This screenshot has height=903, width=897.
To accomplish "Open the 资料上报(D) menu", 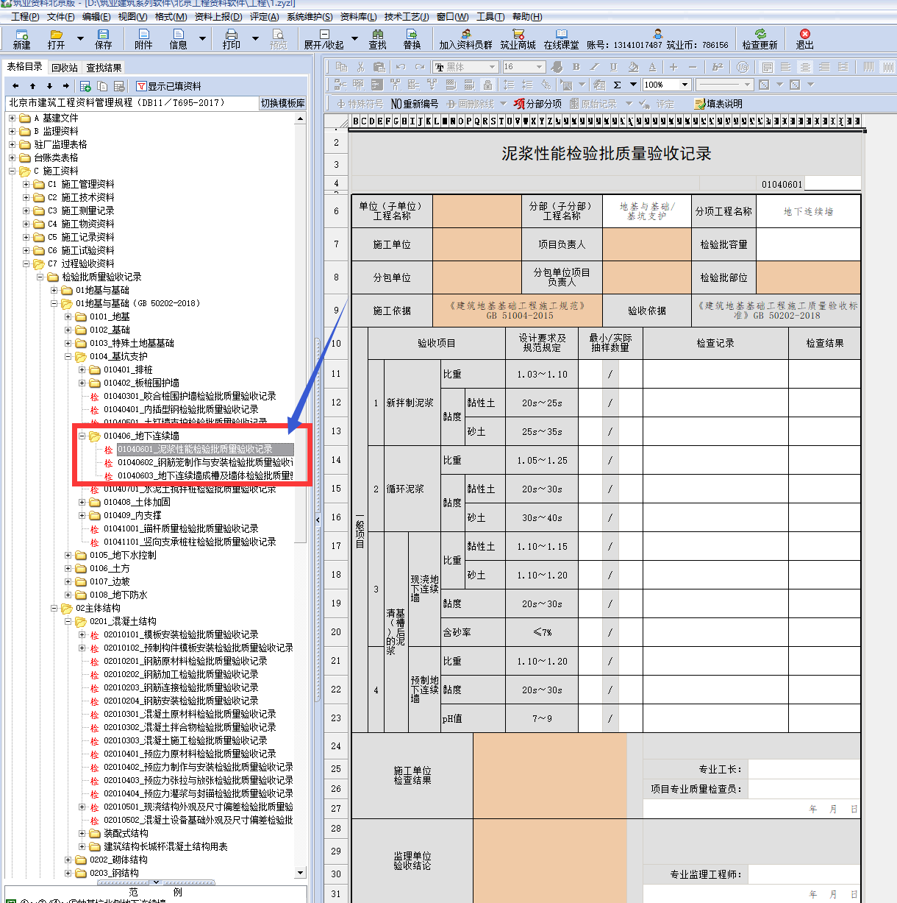I will click(x=218, y=16).
